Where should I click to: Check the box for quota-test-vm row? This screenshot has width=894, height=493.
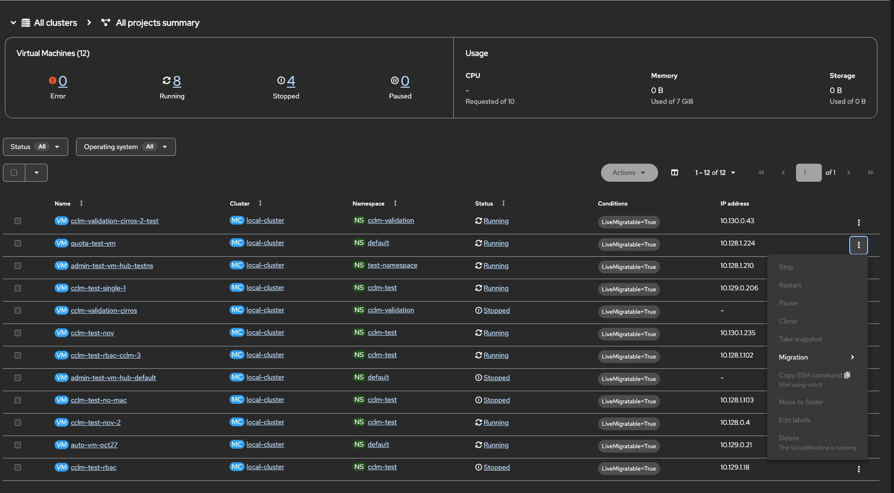18,243
